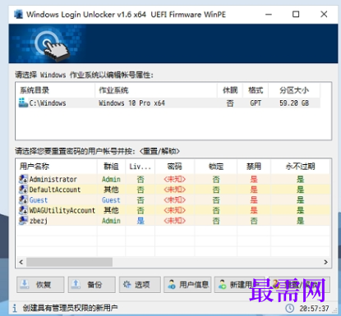Screen dimensions: 341x316
Task: Open 用户信息 user info button
Action: (x=187, y=285)
